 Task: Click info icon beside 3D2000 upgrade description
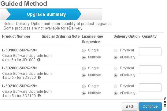tap(39, 78)
